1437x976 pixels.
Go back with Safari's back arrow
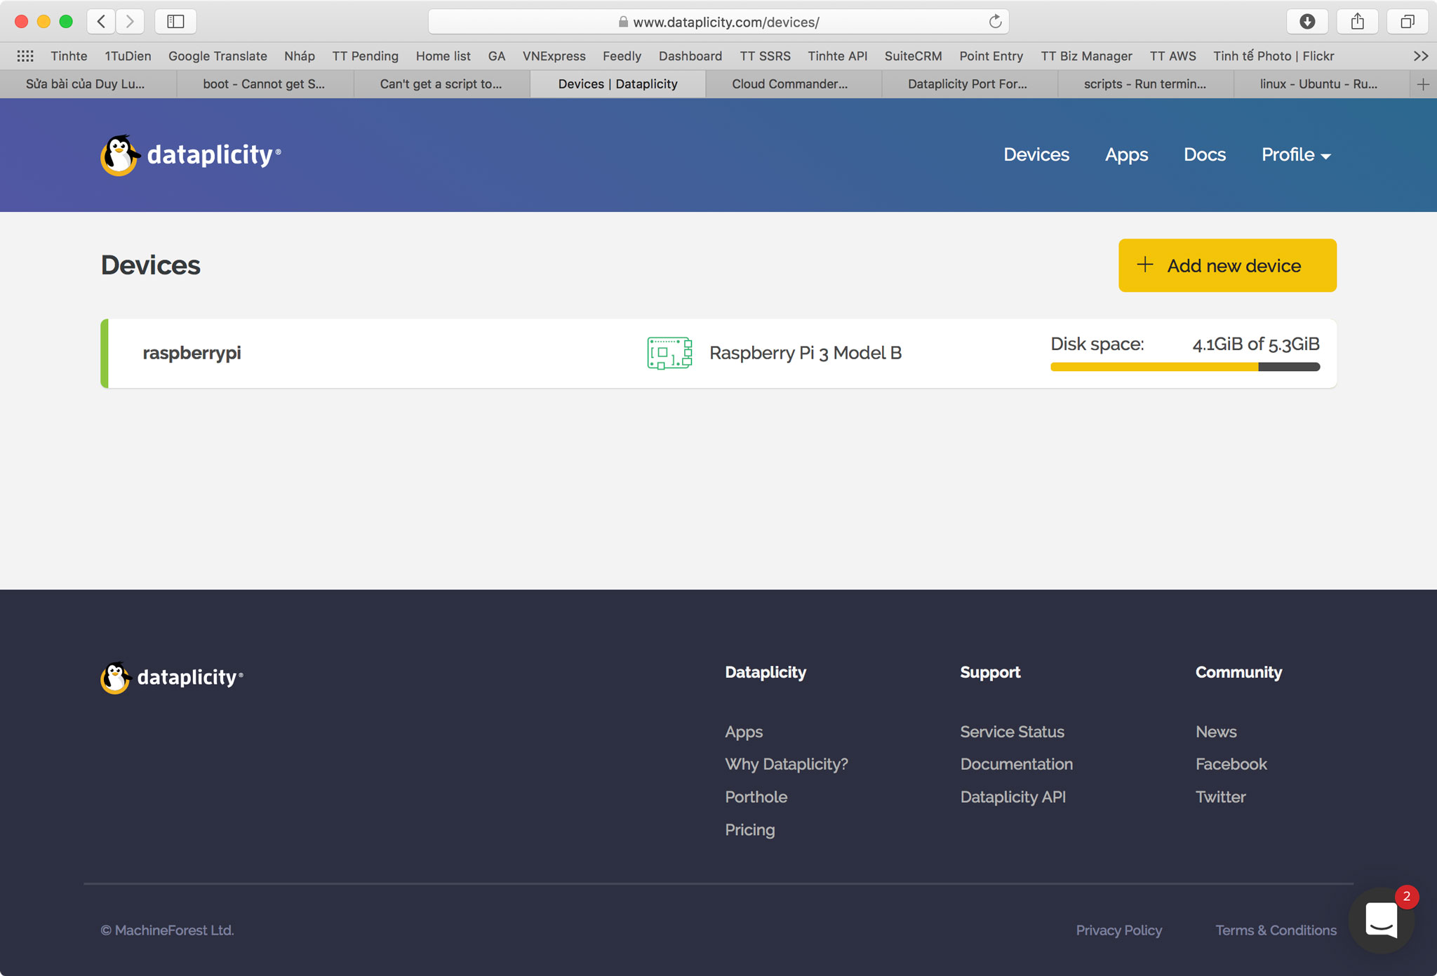pyautogui.click(x=102, y=22)
